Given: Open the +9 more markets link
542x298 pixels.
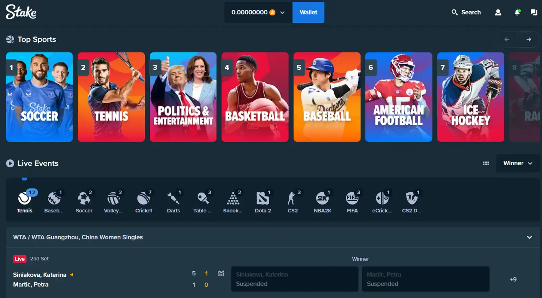Looking at the screenshot, I should tap(513, 279).
